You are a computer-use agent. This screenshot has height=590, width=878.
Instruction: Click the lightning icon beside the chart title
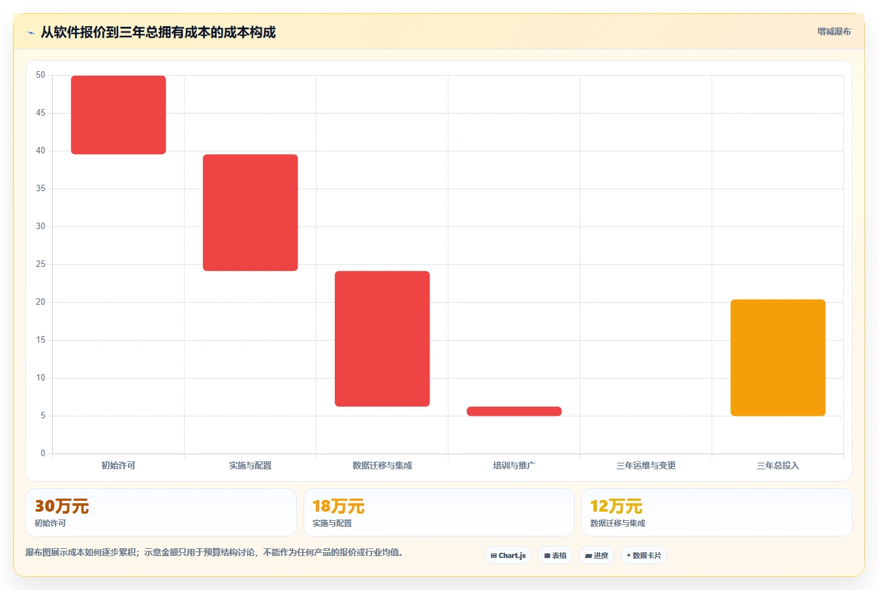[x=31, y=33]
